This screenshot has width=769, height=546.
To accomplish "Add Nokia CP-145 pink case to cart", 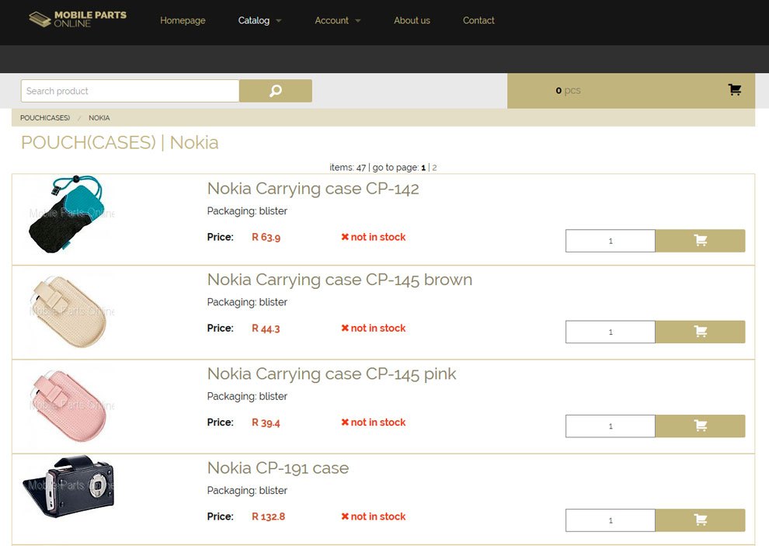I will [700, 426].
